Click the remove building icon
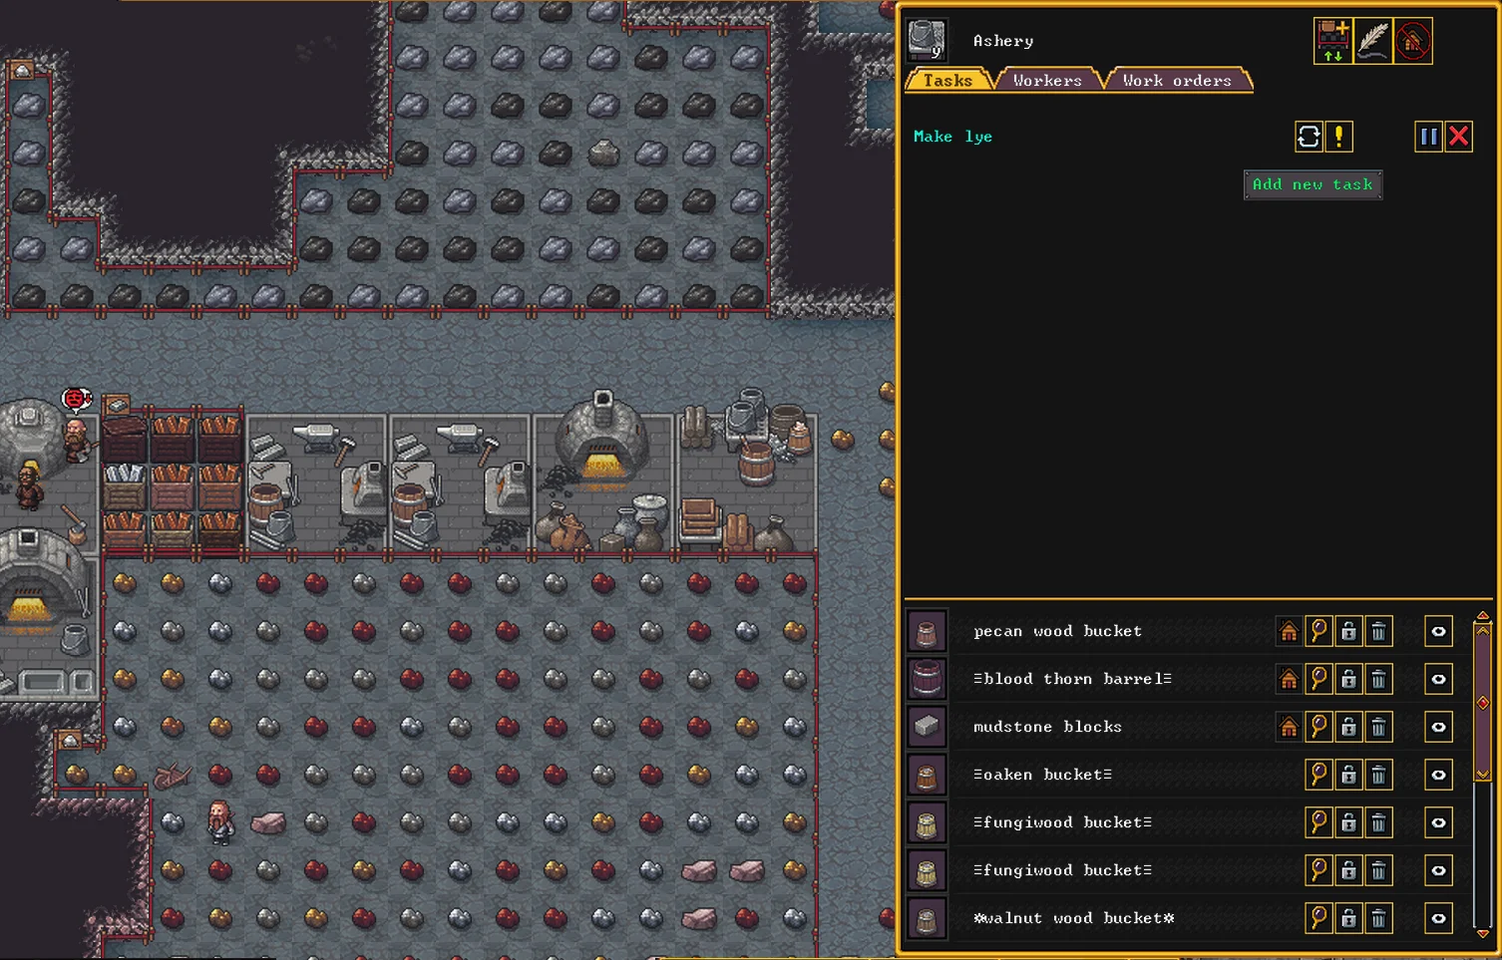The height and width of the screenshot is (960, 1502). coord(1413,41)
